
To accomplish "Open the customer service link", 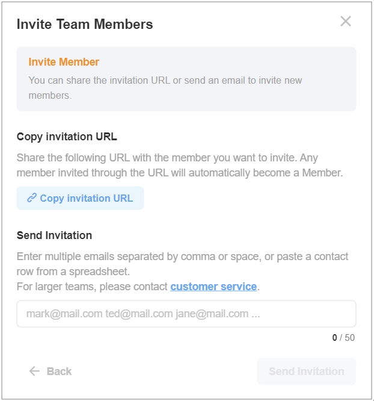I will [213, 287].
